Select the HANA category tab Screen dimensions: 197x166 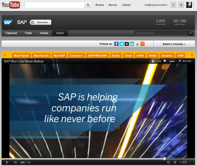click(x=140, y=56)
